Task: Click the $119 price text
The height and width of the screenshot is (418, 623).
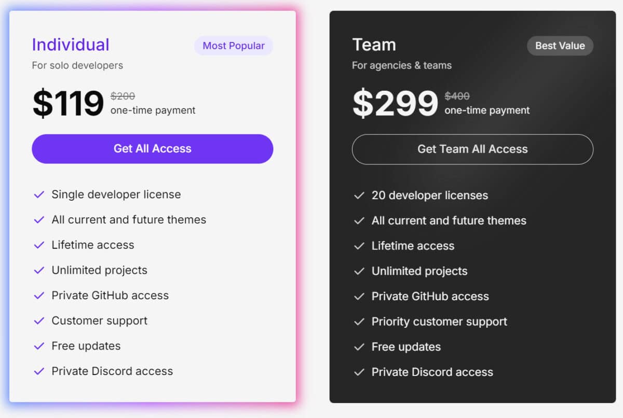Action: 68,103
